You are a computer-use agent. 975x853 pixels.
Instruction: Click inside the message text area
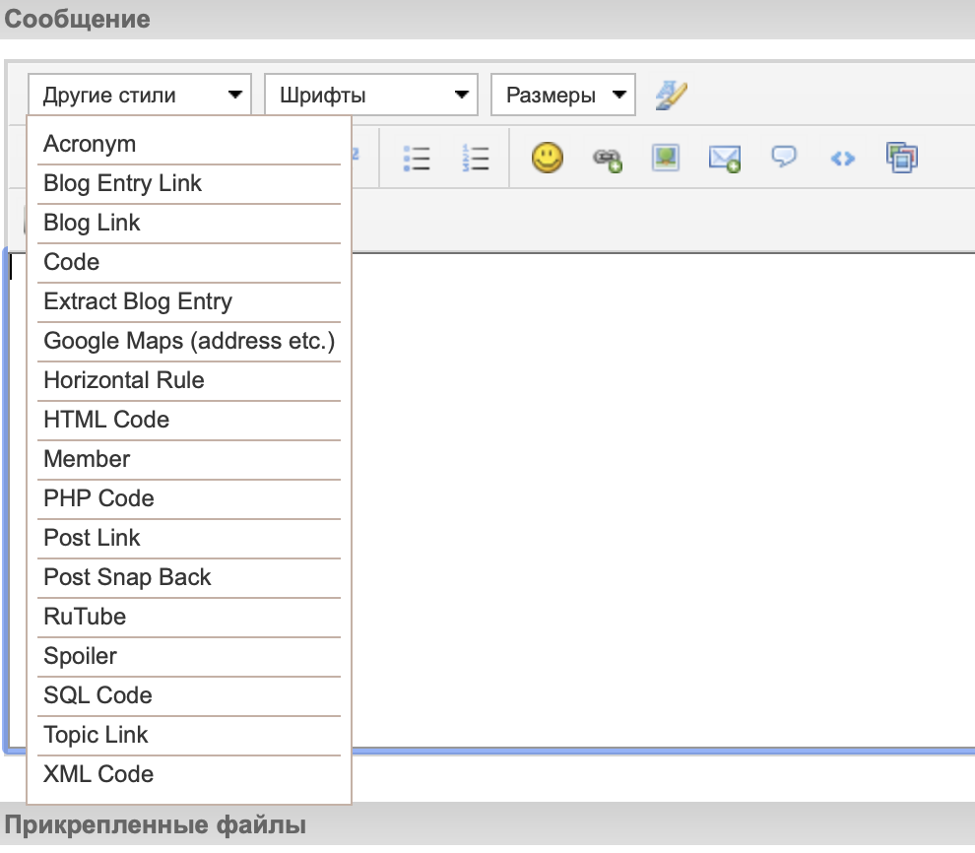pos(662,500)
